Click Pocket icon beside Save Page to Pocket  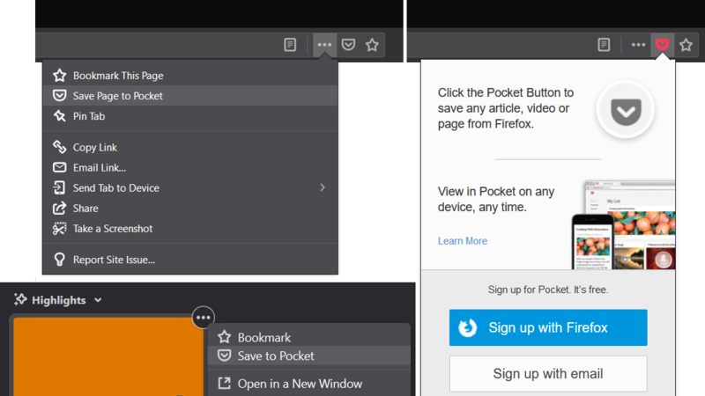59,96
